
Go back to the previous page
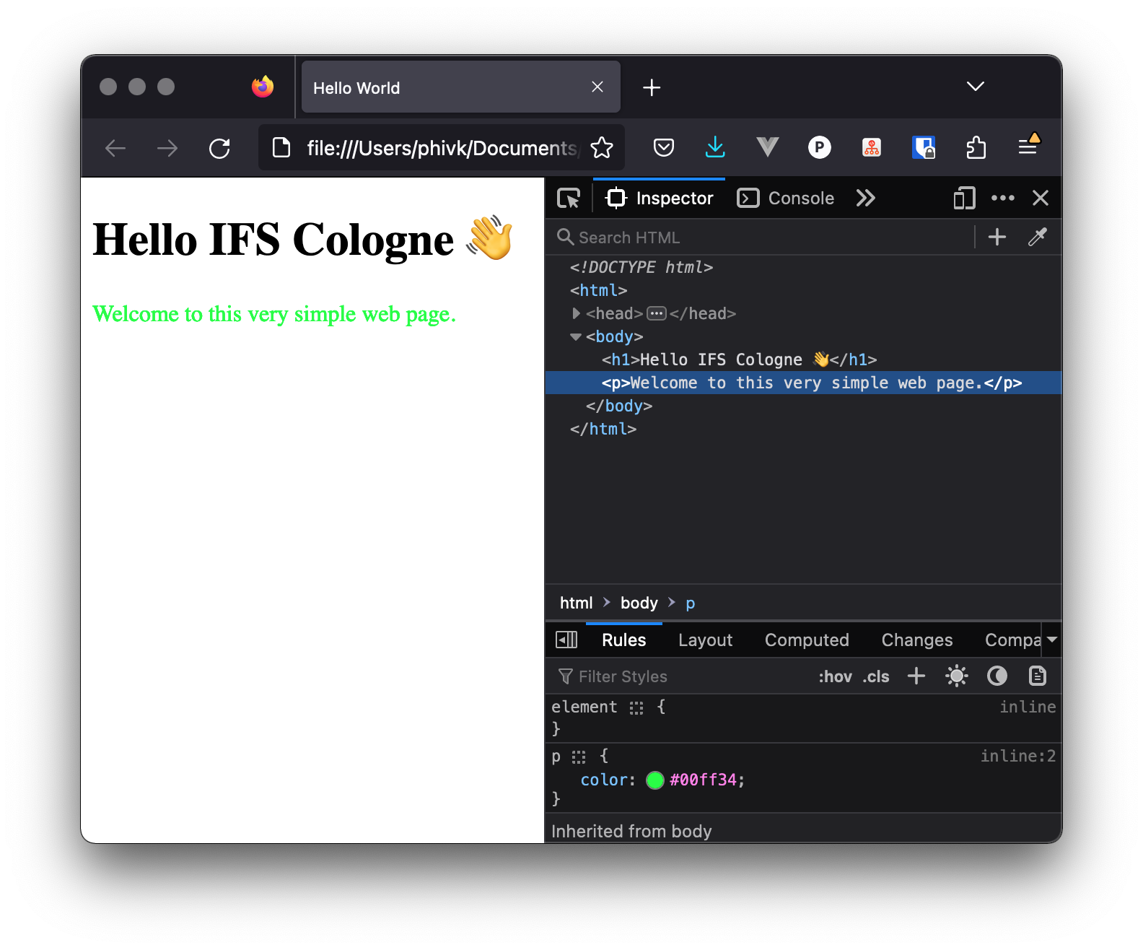click(x=115, y=149)
